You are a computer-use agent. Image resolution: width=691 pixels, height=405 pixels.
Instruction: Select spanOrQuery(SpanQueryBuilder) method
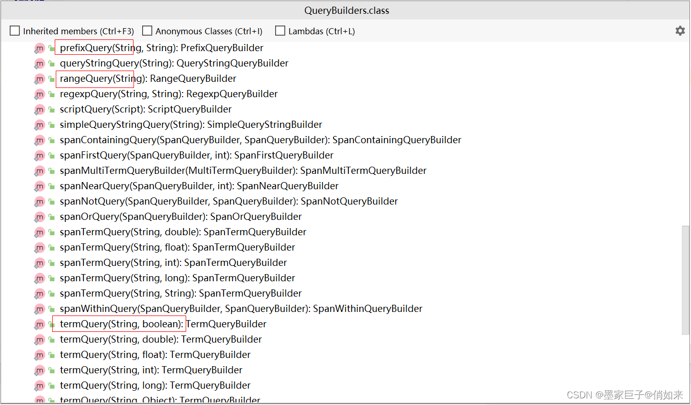181,217
